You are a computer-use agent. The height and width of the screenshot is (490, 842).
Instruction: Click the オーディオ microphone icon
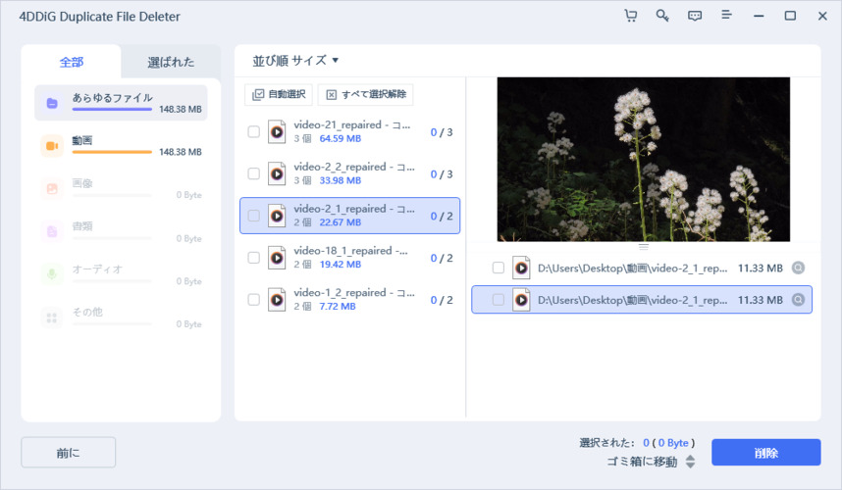[x=52, y=274]
